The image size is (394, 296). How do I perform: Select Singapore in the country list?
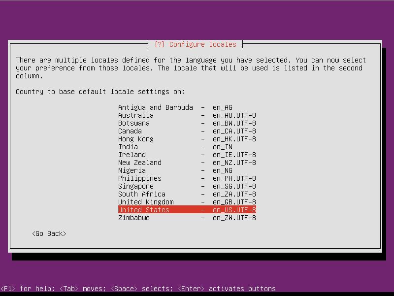pyautogui.click(x=187, y=186)
